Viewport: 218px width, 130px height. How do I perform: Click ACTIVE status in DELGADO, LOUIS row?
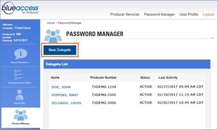(146, 102)
